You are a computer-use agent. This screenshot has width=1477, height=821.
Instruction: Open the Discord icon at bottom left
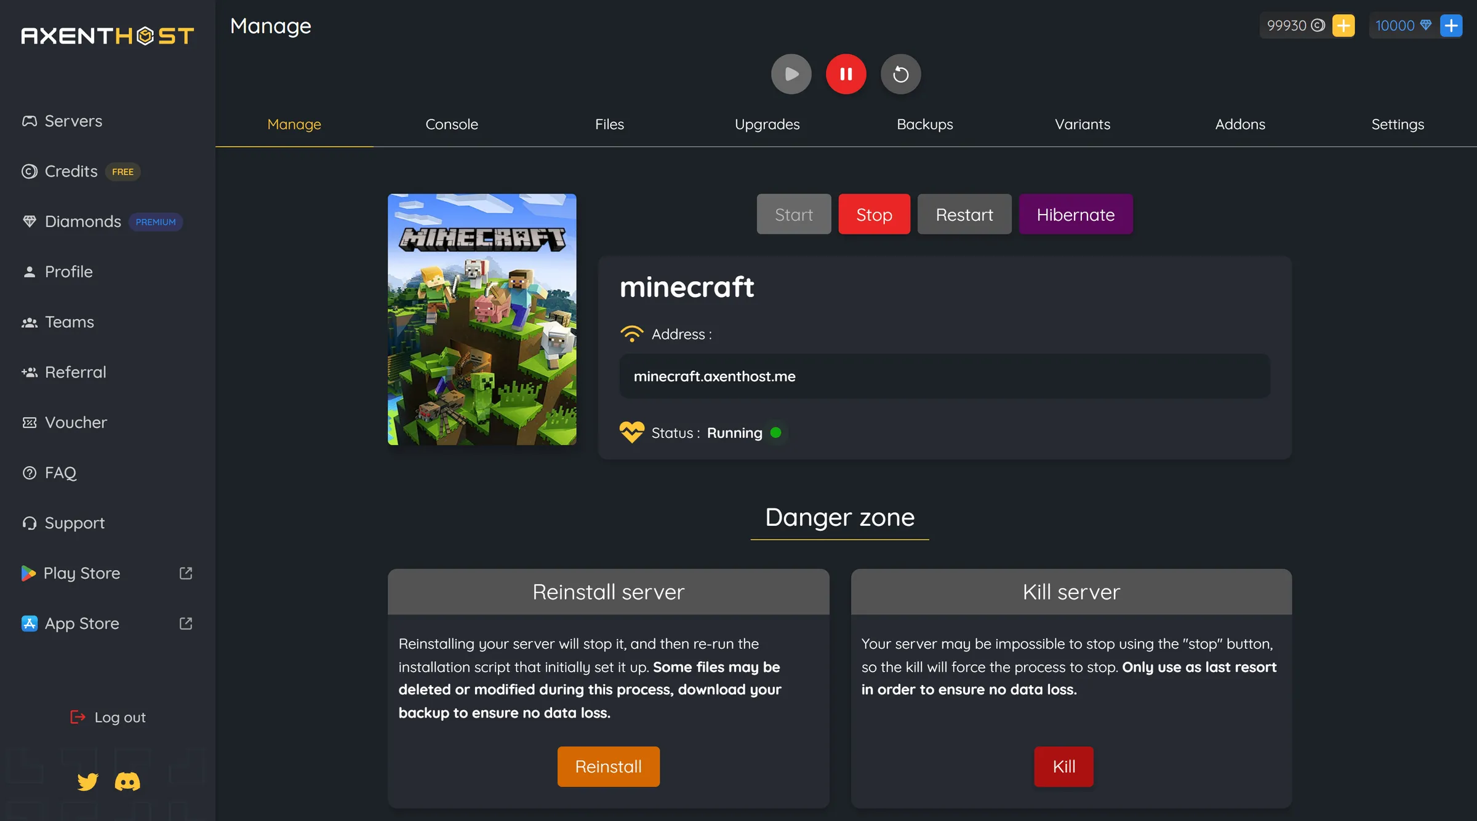pos(127,782)
